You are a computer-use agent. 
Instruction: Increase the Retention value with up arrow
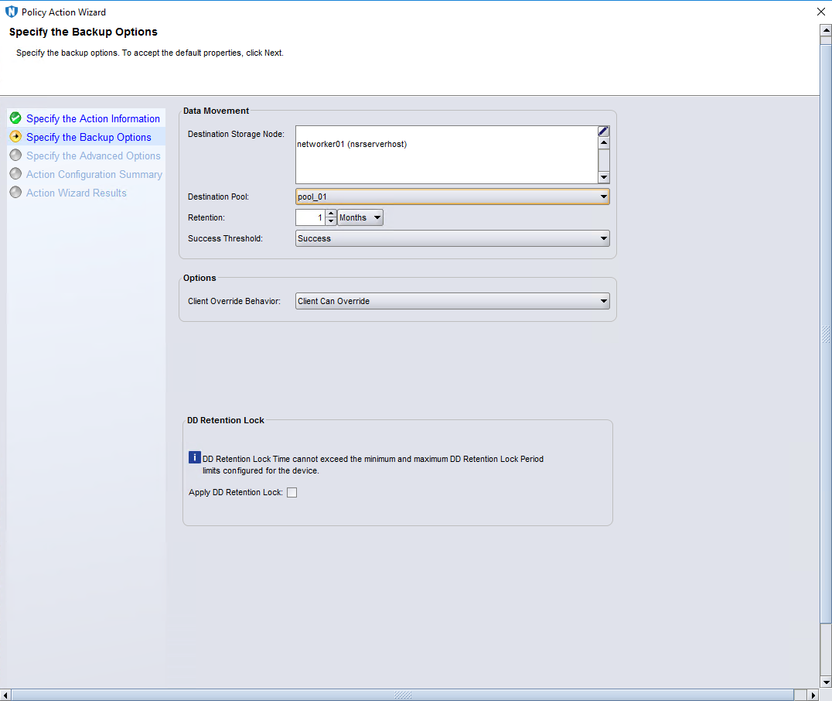click(x=331, y=214)
